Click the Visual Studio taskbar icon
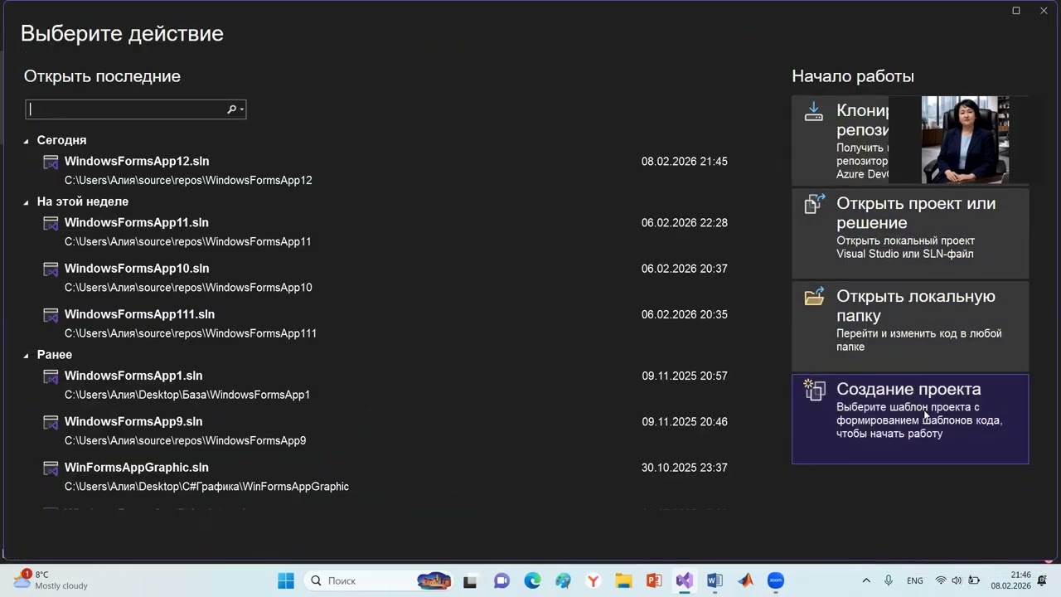The width and height of the screenshot is (1061, 597). pyautogui.click(x=685, y=580)
